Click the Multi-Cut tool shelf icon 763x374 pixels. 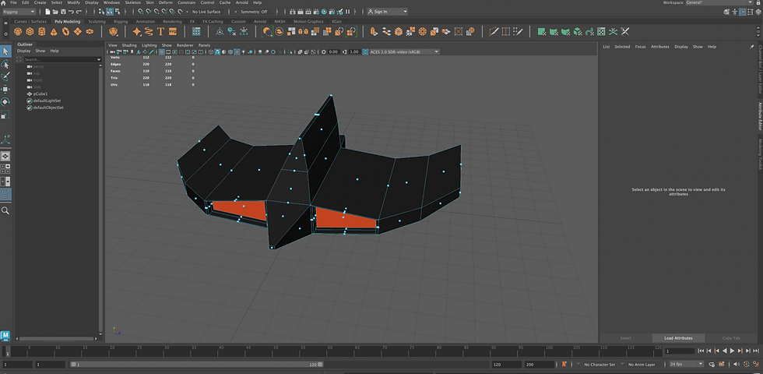coord(492,32)
